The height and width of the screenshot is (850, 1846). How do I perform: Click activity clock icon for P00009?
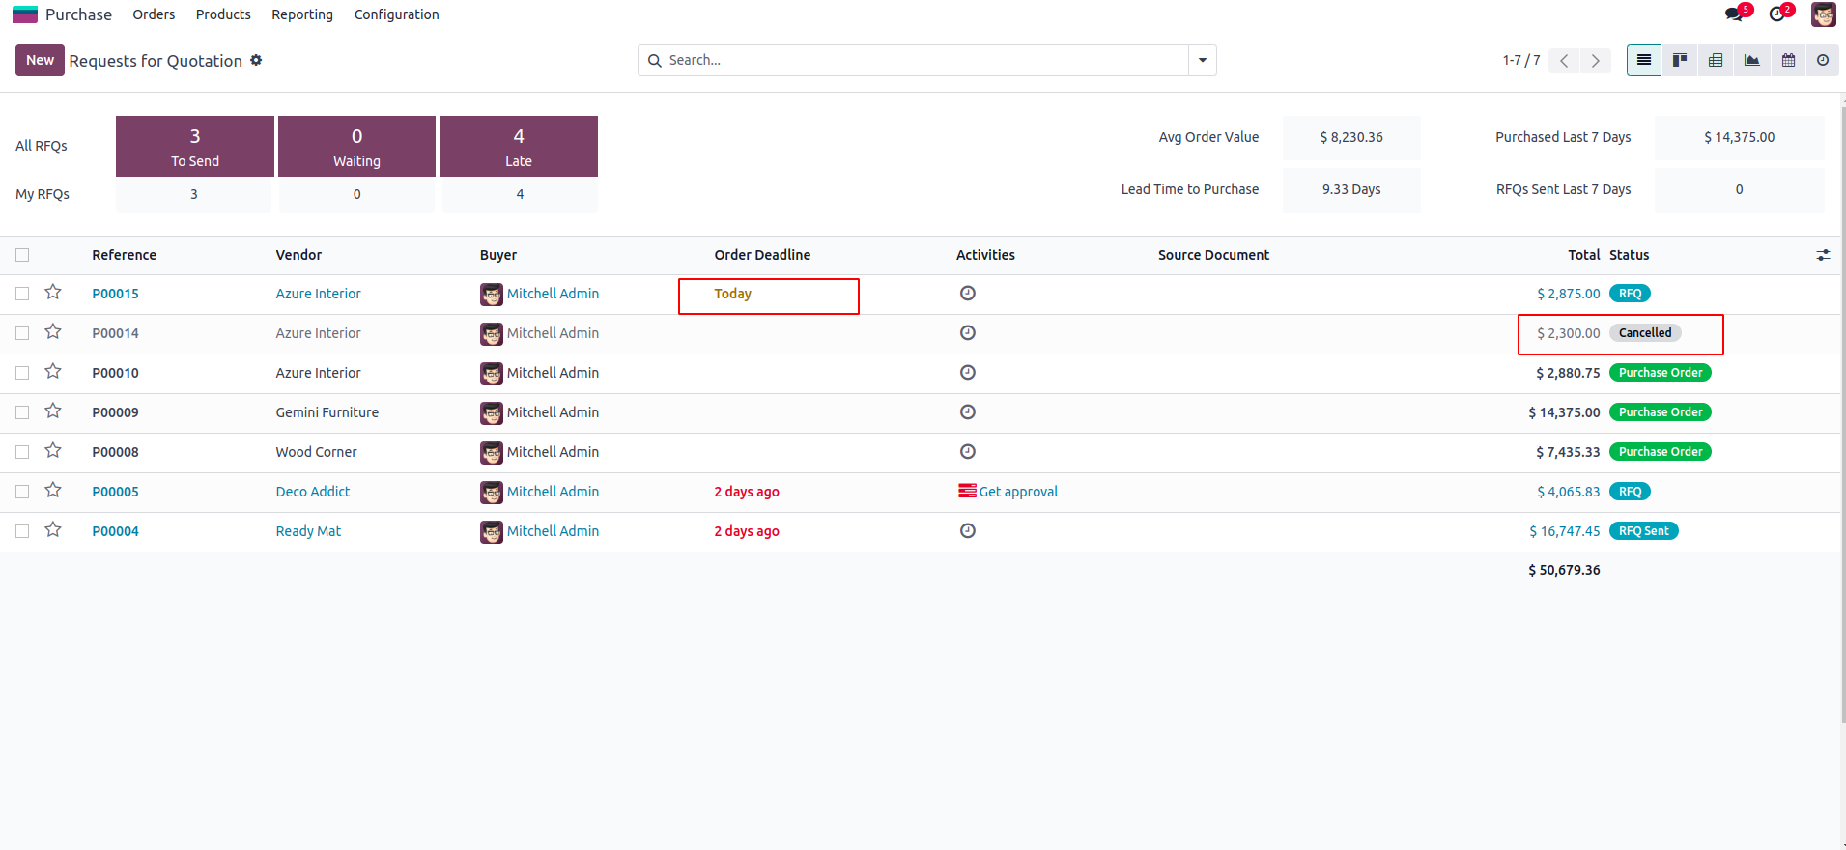coord(967,412)
